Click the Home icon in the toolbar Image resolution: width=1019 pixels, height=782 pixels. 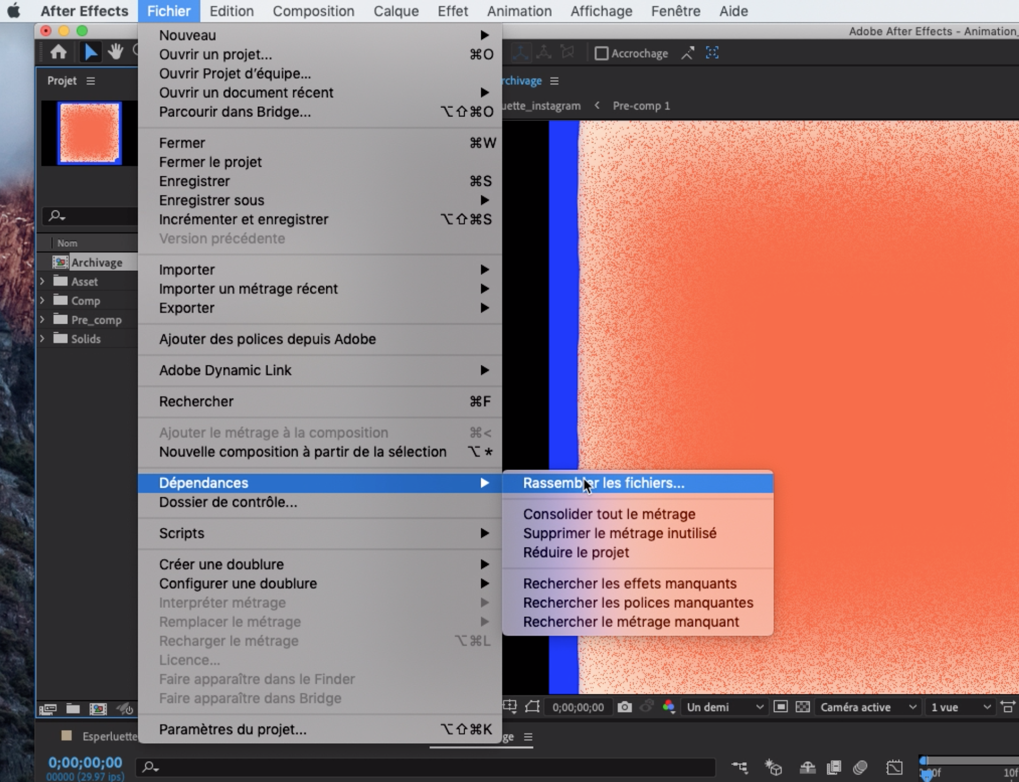[58, 52]
